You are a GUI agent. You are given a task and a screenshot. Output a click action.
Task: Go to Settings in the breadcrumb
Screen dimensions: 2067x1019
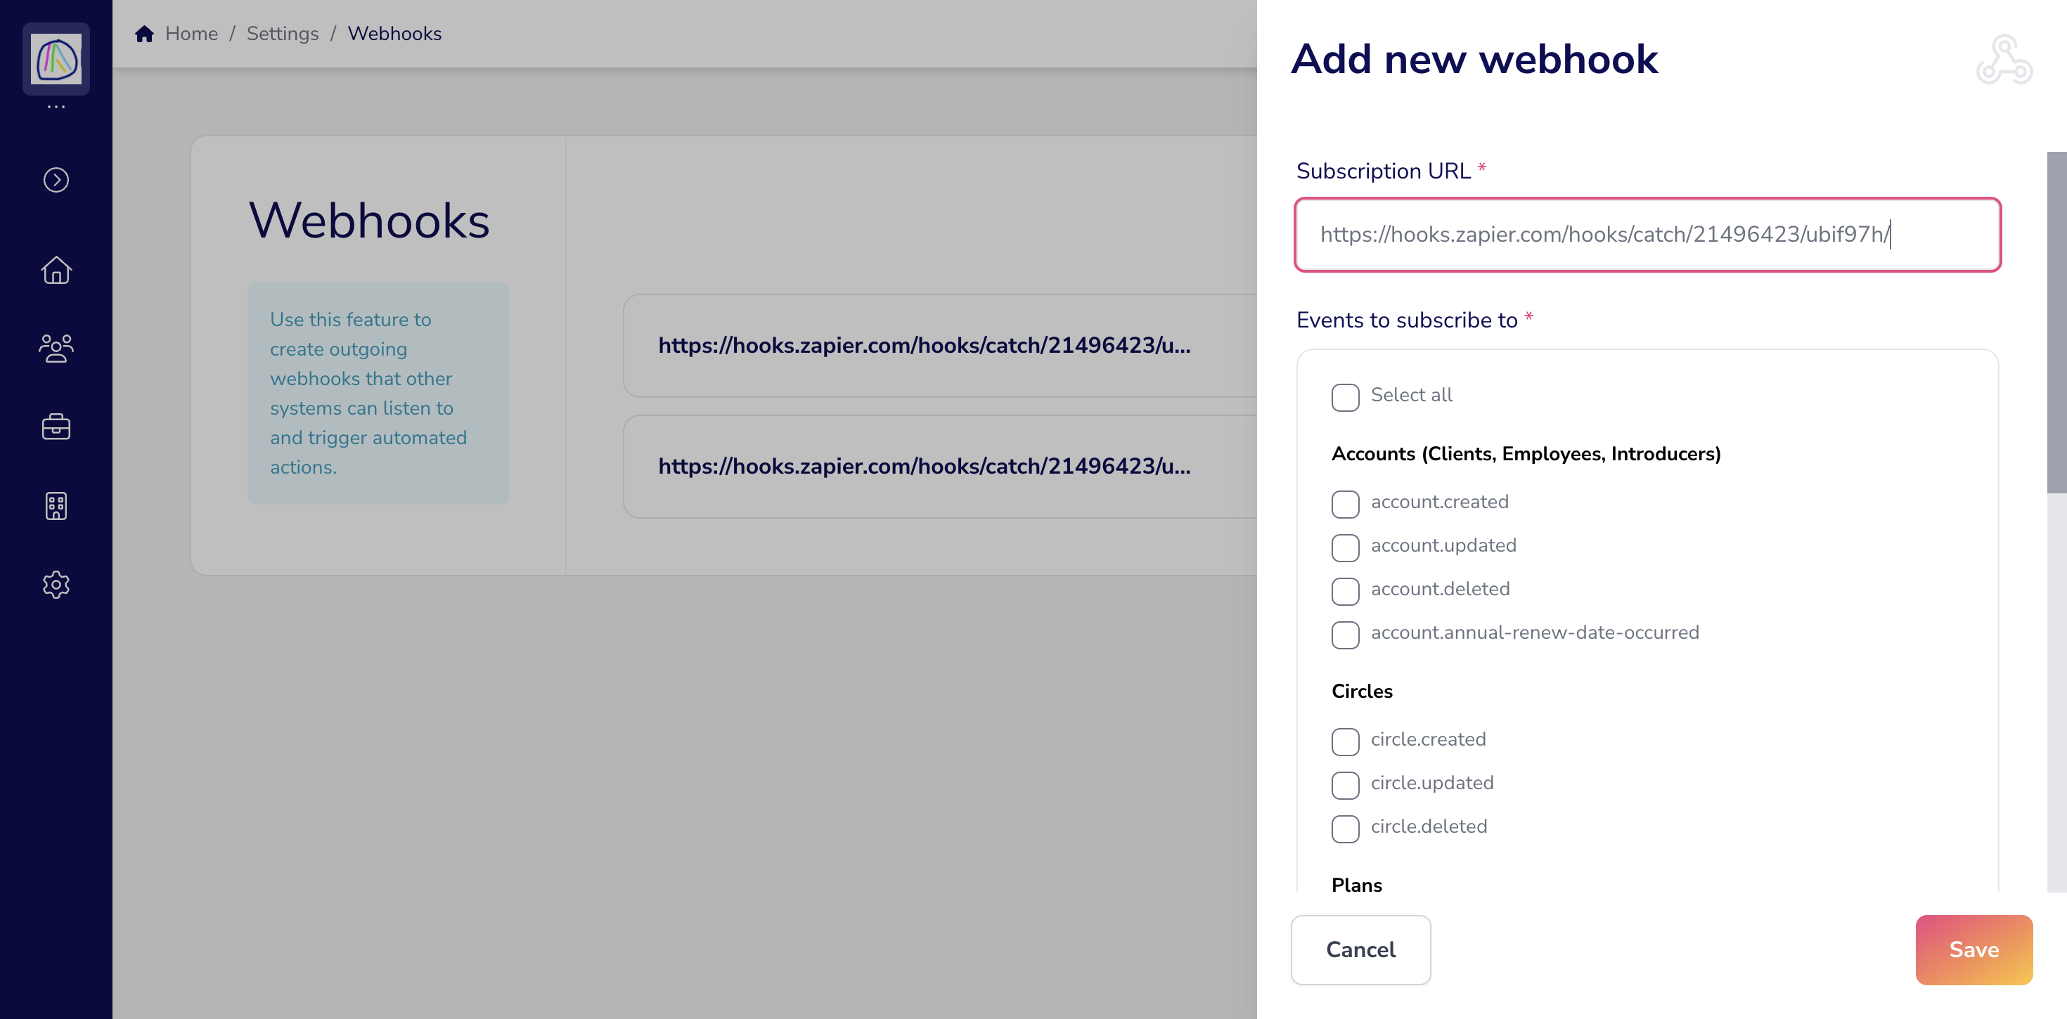tap(283, 34)
